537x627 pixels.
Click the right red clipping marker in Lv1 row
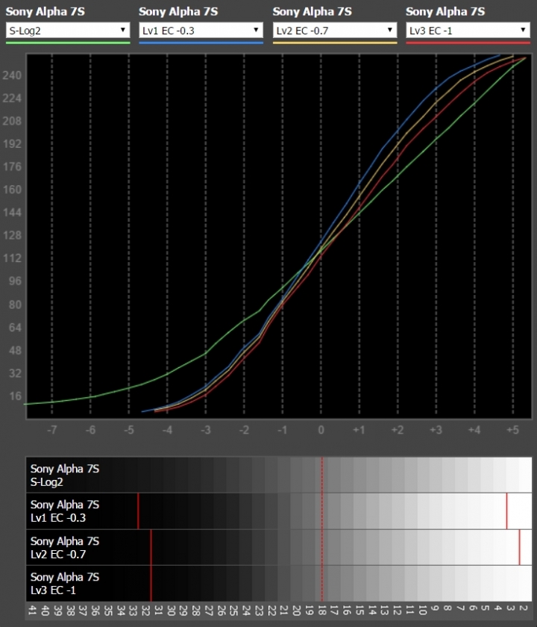tap(506, 511)
